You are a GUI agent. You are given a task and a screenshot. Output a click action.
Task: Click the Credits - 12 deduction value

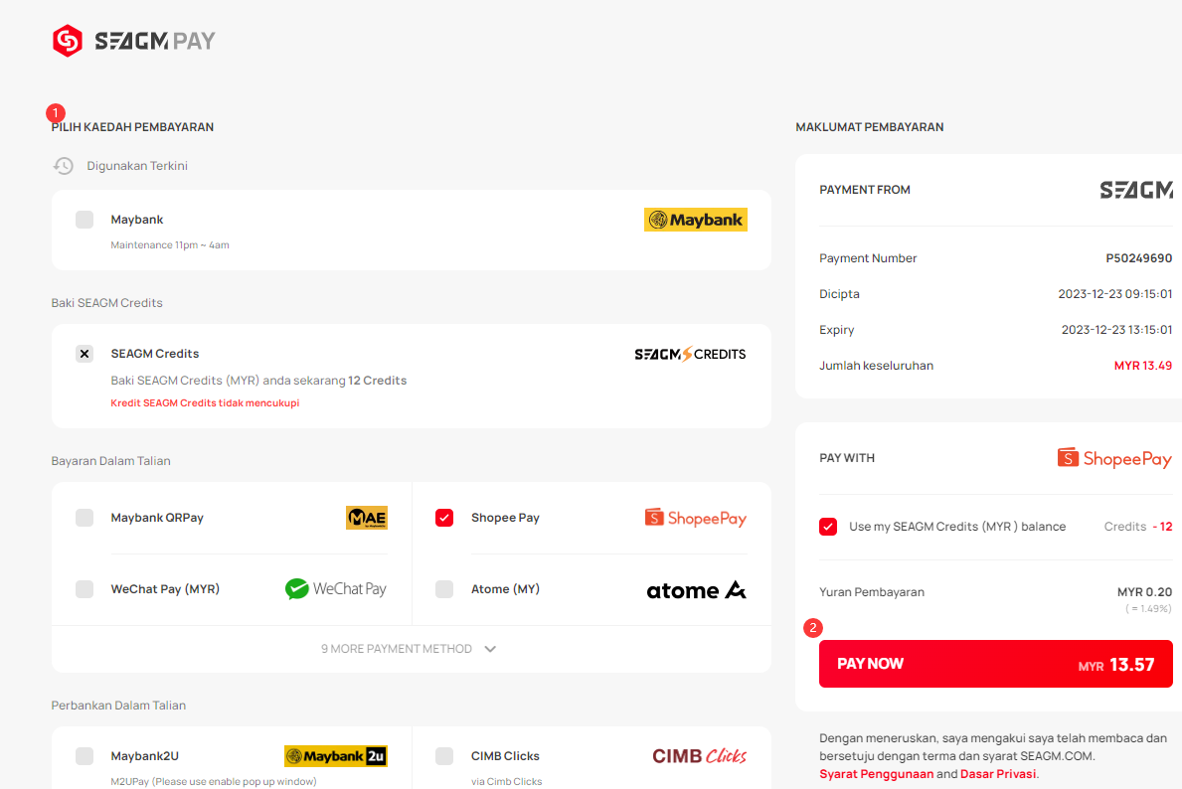point(1137,527)
